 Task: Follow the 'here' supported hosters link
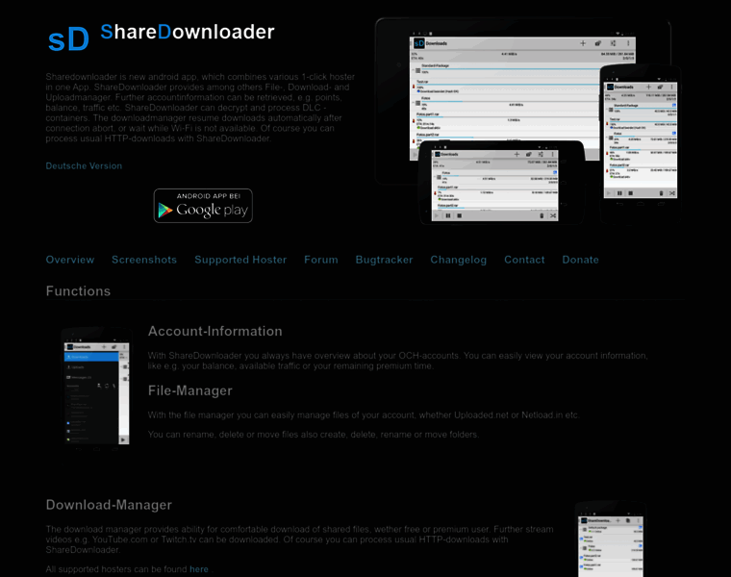[x=199, y=569]
